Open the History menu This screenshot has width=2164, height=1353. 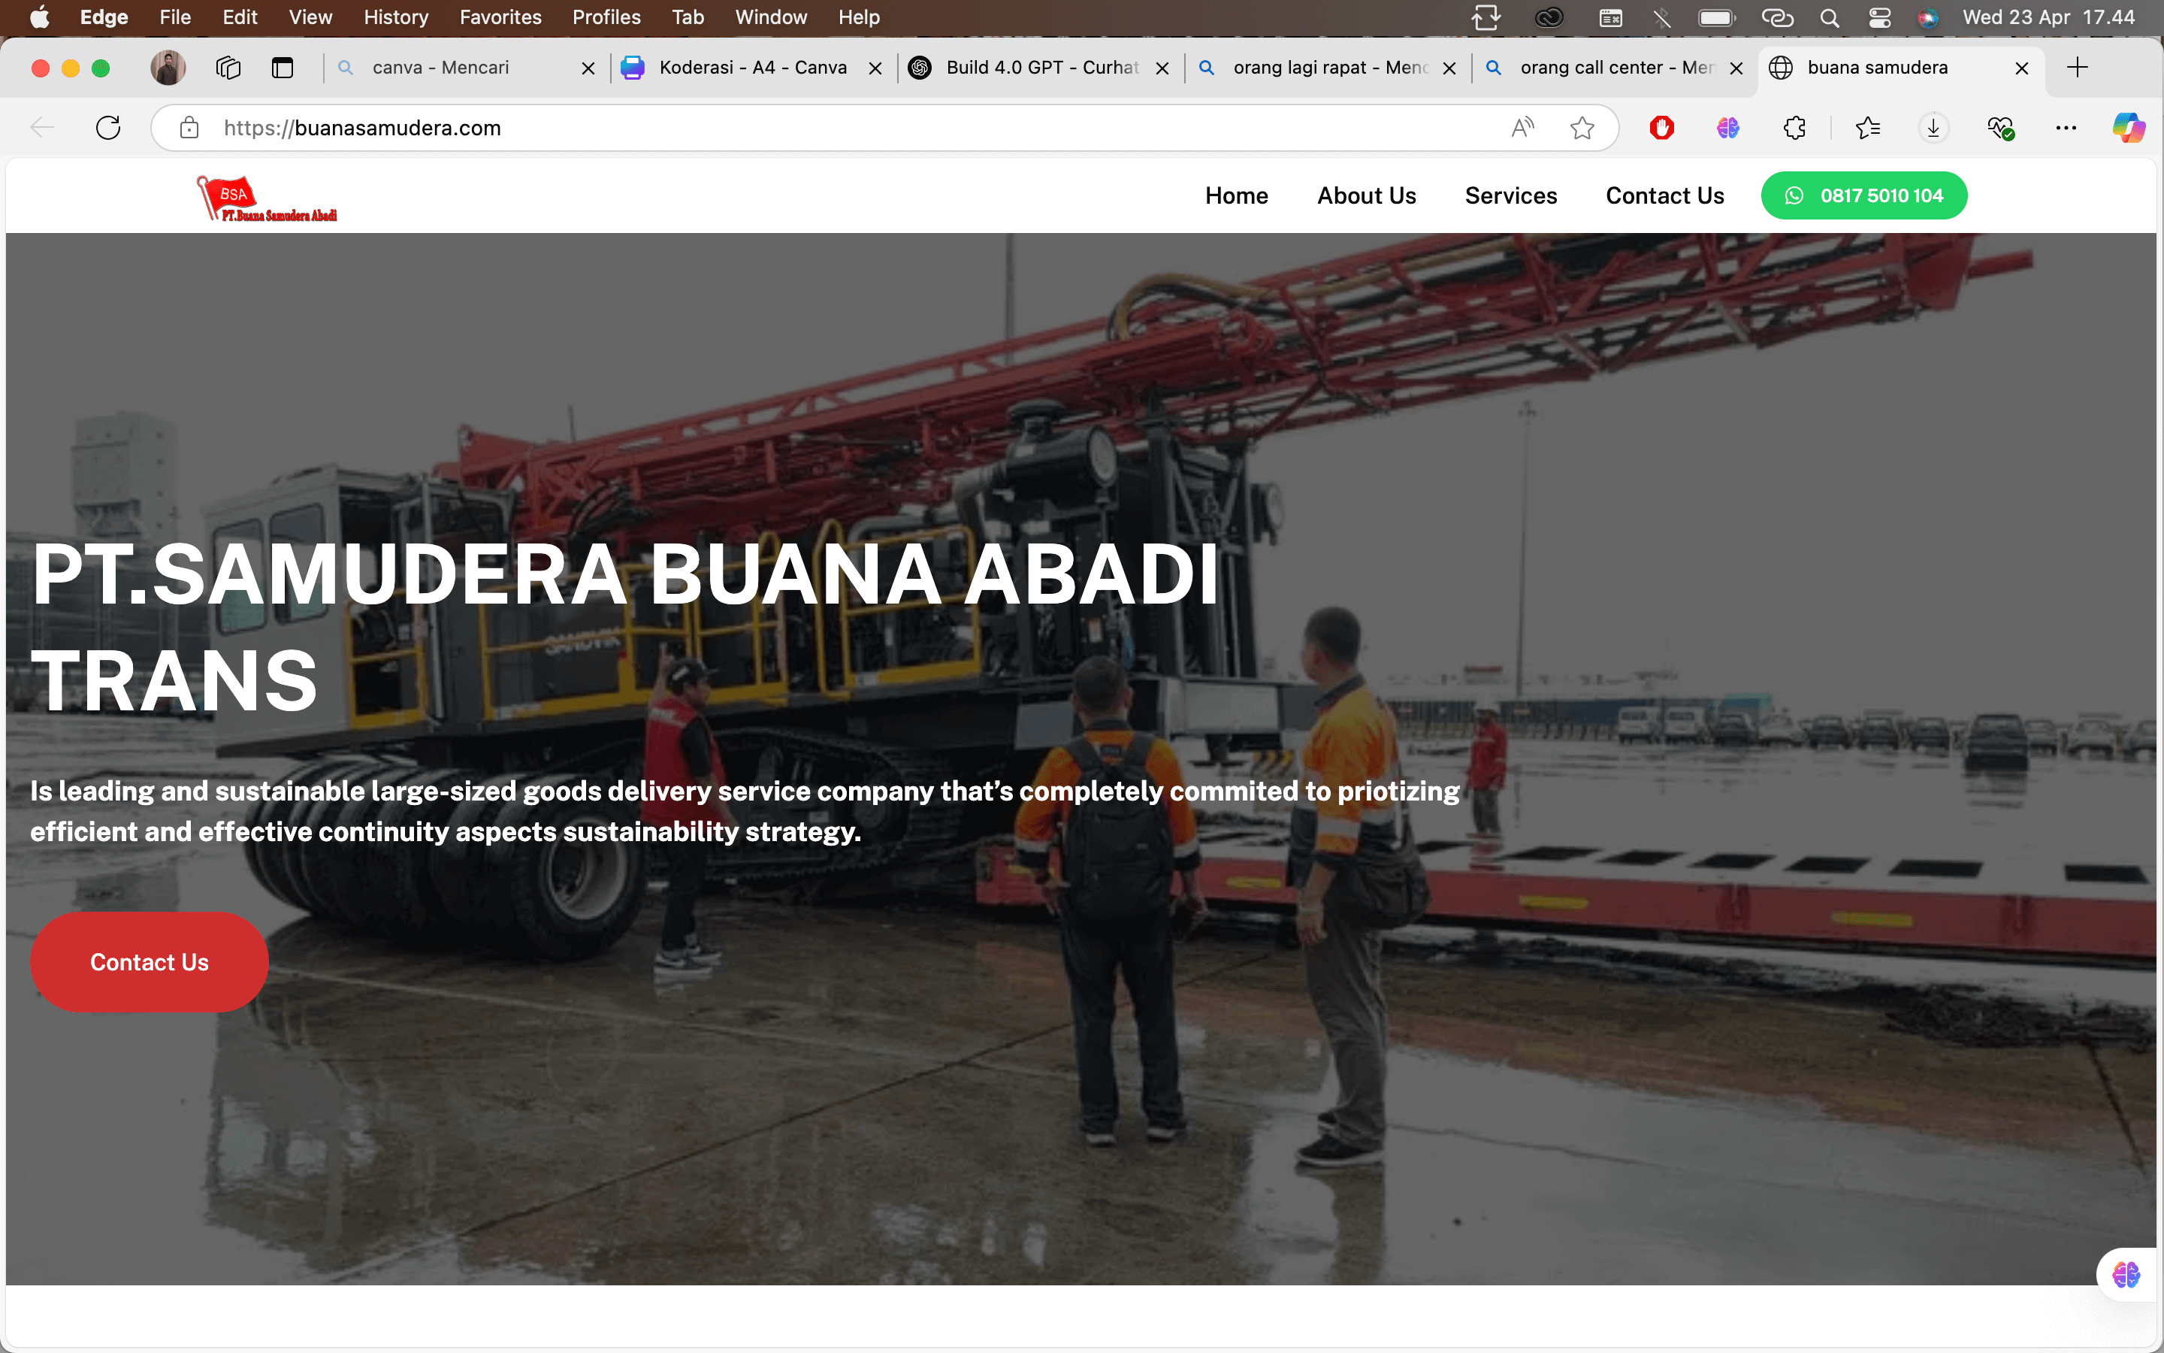(x=395, y=17)
